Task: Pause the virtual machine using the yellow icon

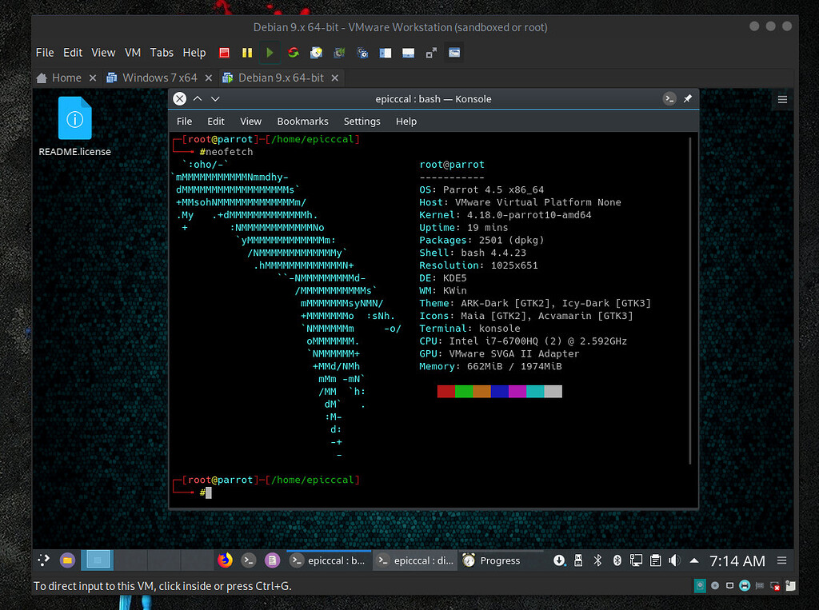Action: pos(247,53)
